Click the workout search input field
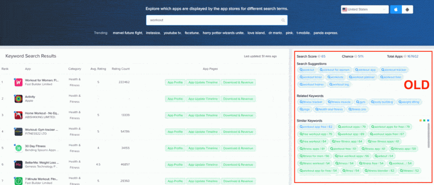 pos(217,20)
